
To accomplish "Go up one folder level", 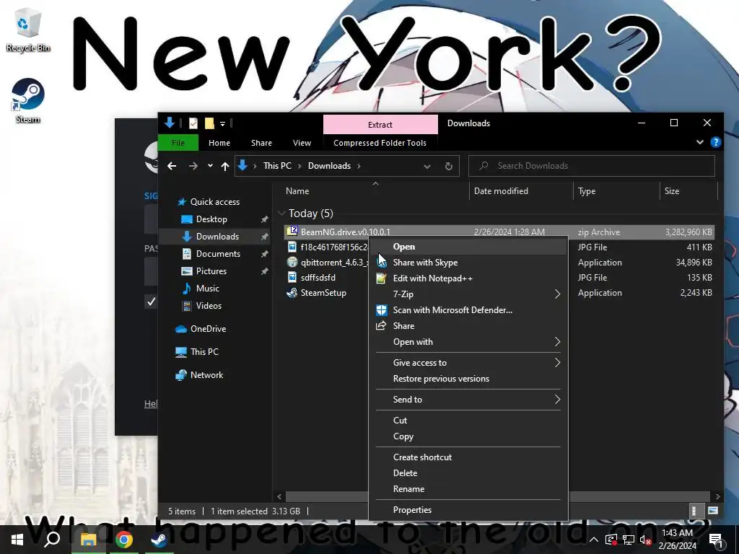I will tap(225, 166).
